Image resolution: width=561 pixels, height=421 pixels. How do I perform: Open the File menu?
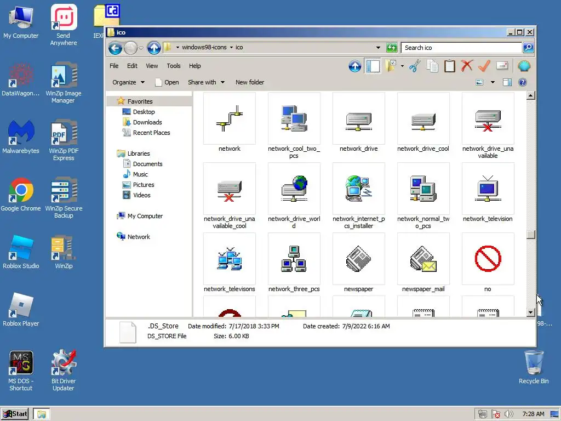point(114,66)
